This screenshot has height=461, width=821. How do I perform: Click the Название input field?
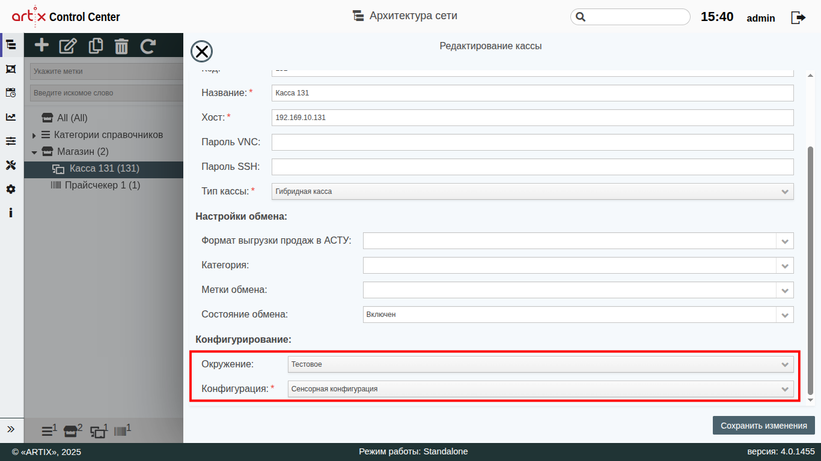click(533, 93)
